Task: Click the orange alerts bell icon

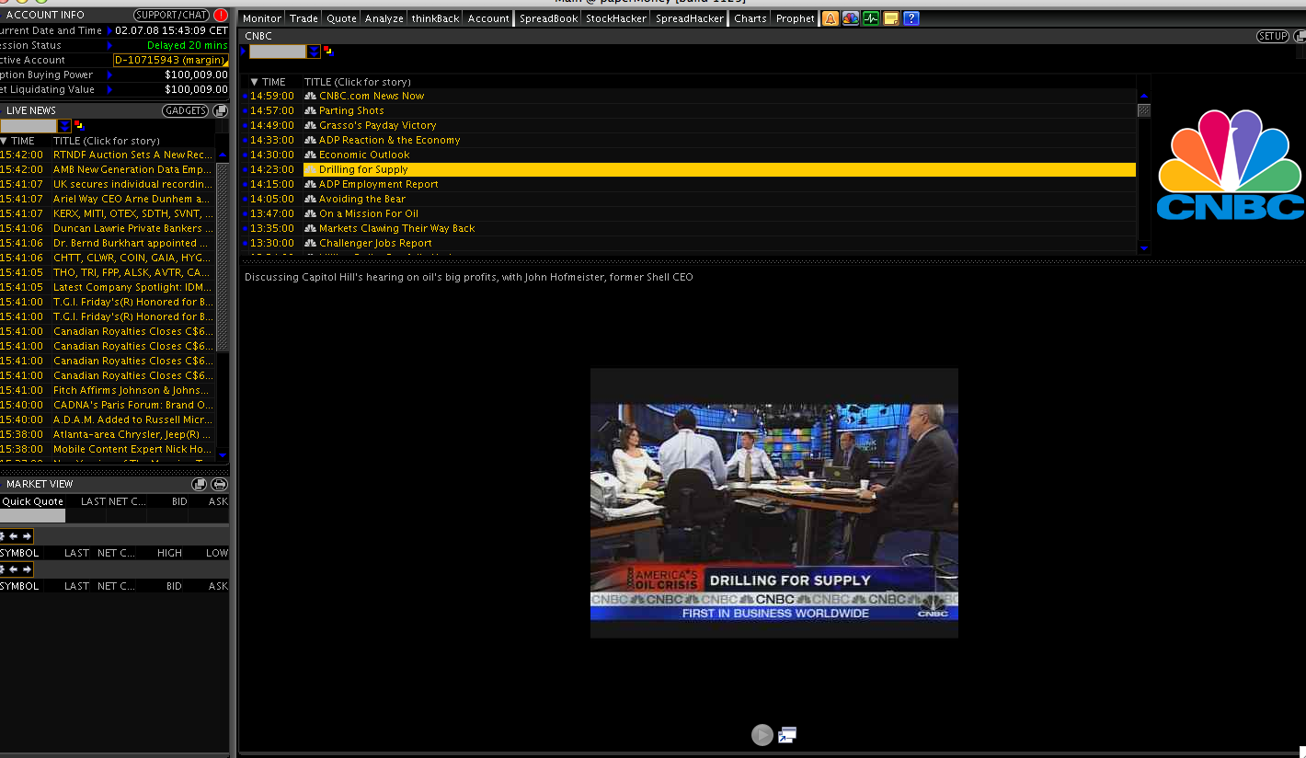Action: tap(831, 18)
